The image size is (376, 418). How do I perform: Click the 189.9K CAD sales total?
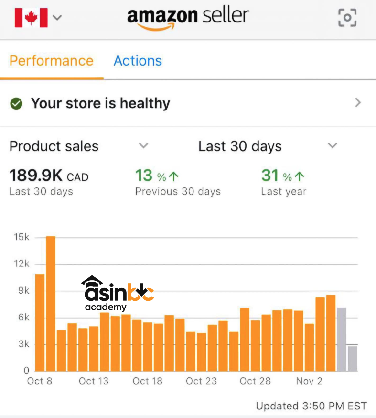coord(49,176)
